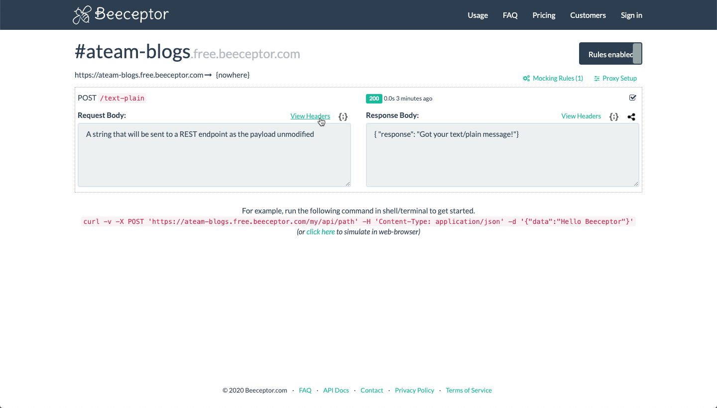Screen dimensions: 717x408
Task: Open Proxy Setup link
Action: 615,78
